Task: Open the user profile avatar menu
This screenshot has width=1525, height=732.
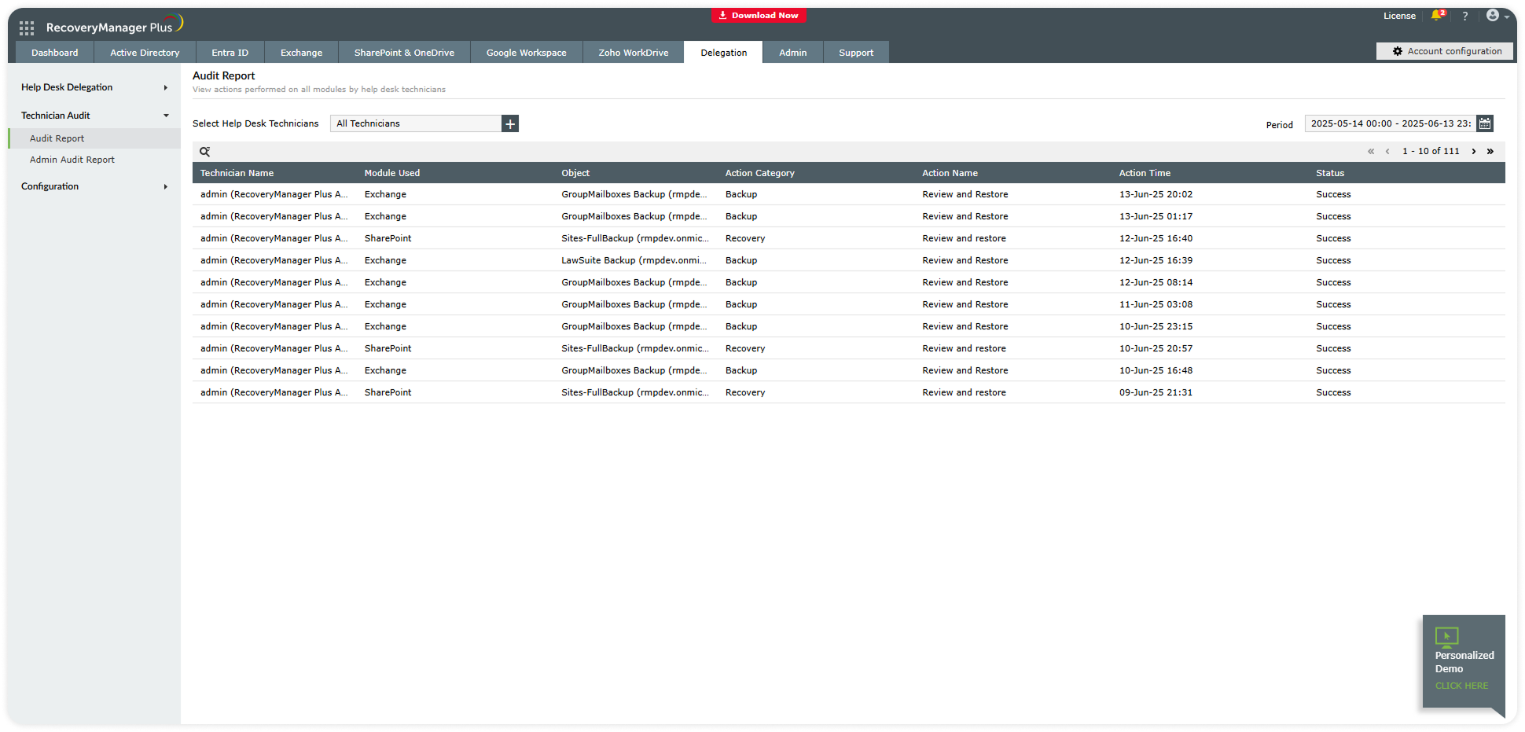Action: pos(1496,16)
